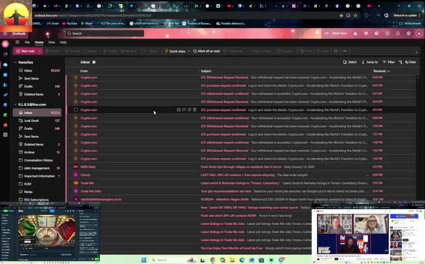Switch to the Home tab
Image resolution: width=425 pixels, height=264 pixels.
point(39,42)
